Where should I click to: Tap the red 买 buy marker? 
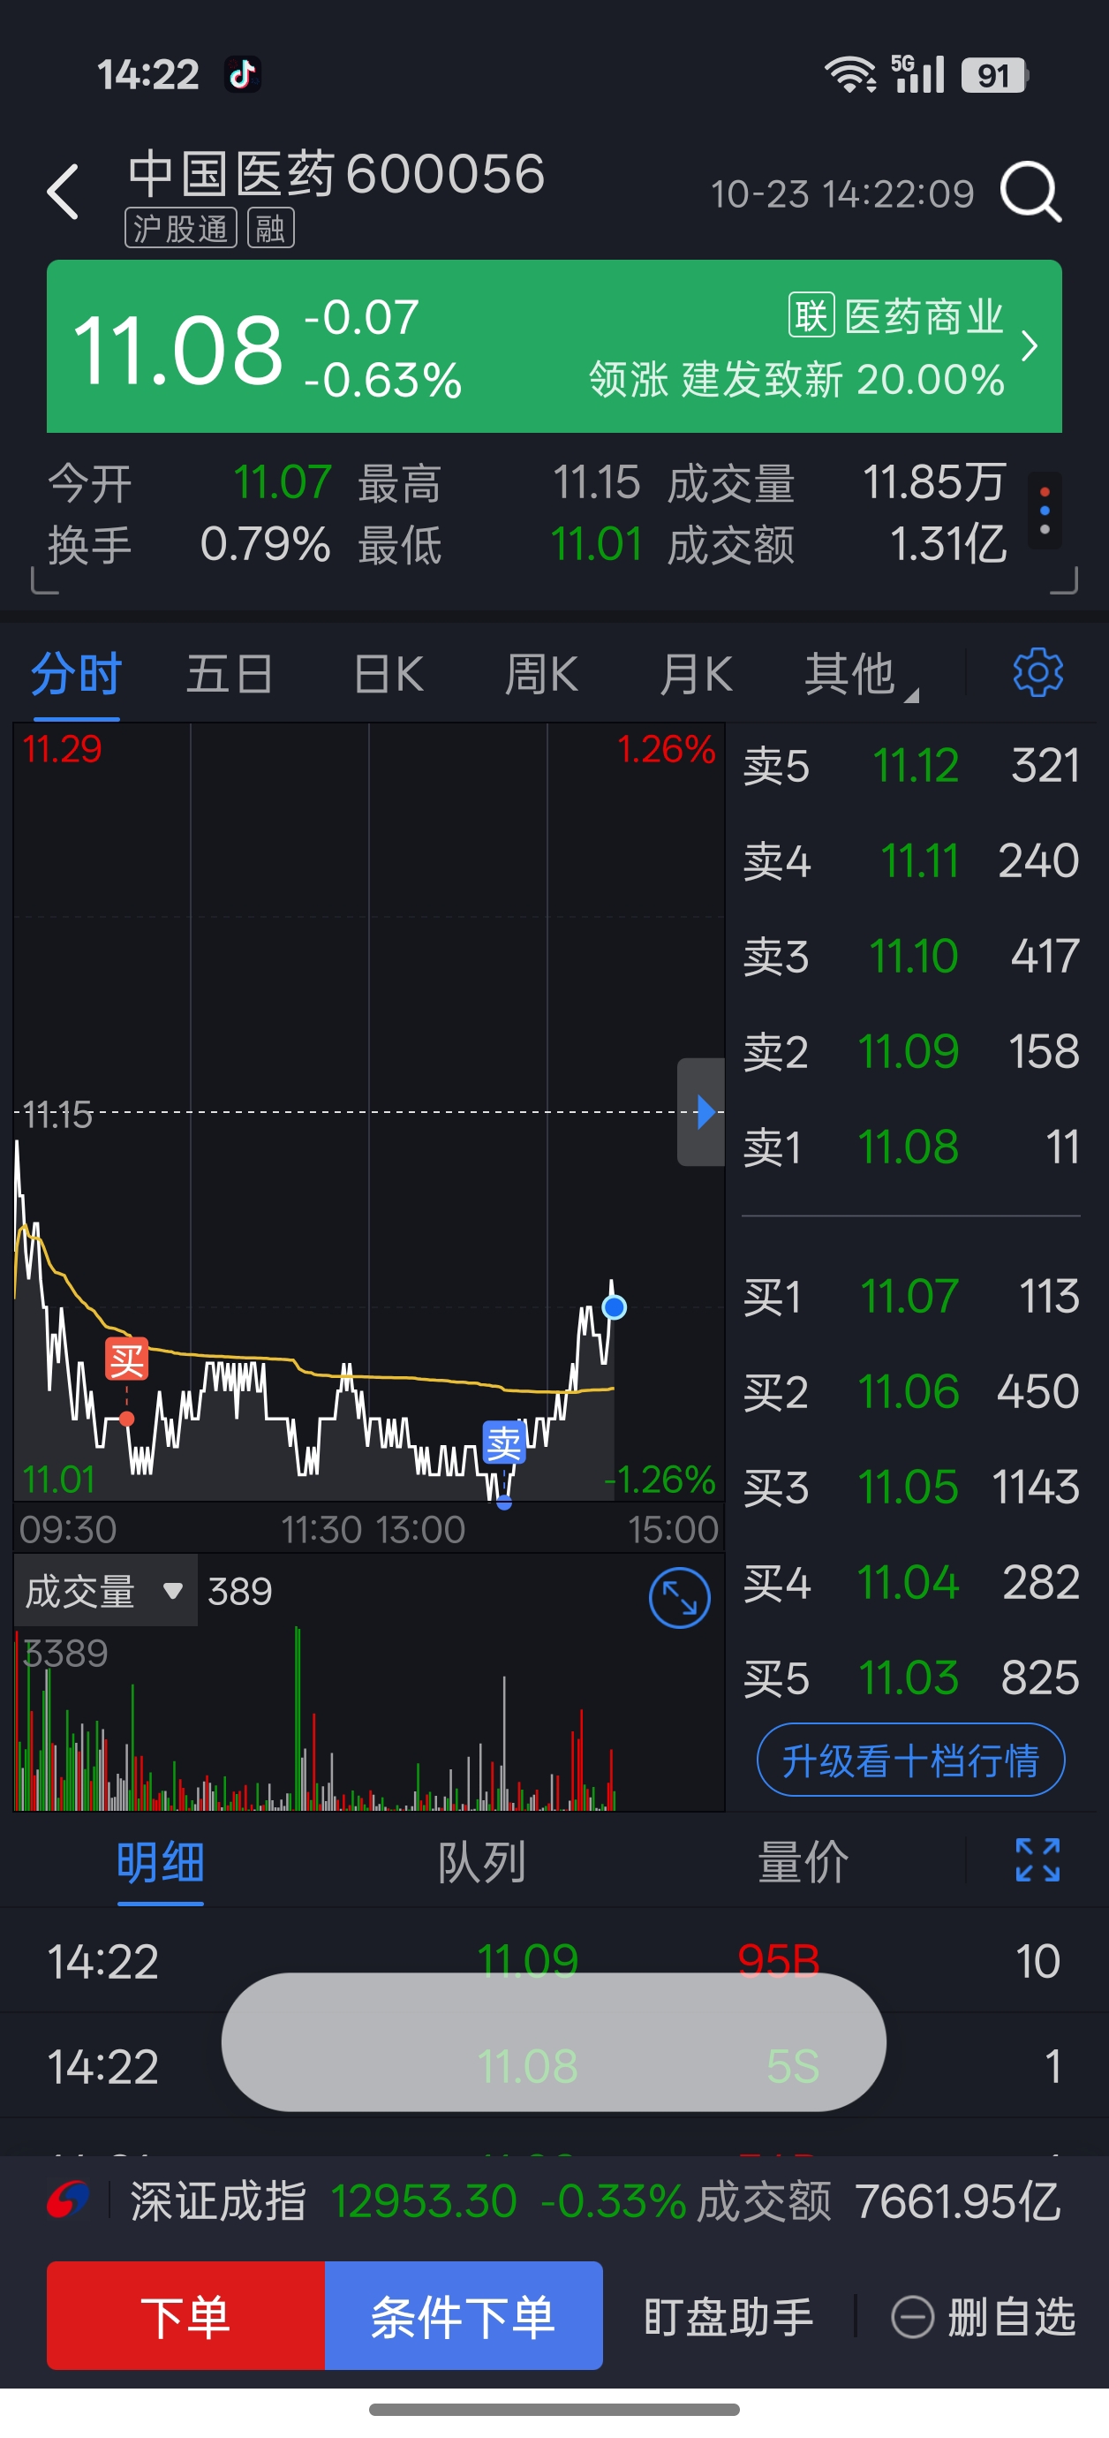pyautogui.click(x=127, y=1360)
